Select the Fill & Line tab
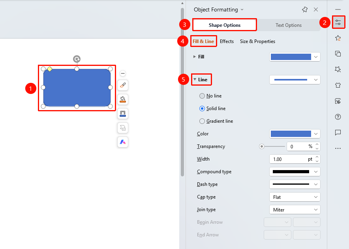 coord(203,41)
